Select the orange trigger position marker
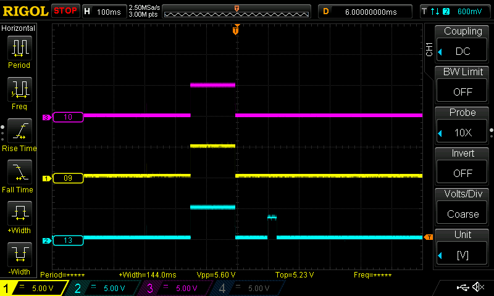The width and height of the screenshot is (494, 296). click(235, 30)
